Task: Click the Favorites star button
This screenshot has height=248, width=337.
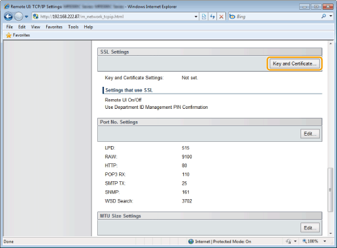Action: point(18,35)
